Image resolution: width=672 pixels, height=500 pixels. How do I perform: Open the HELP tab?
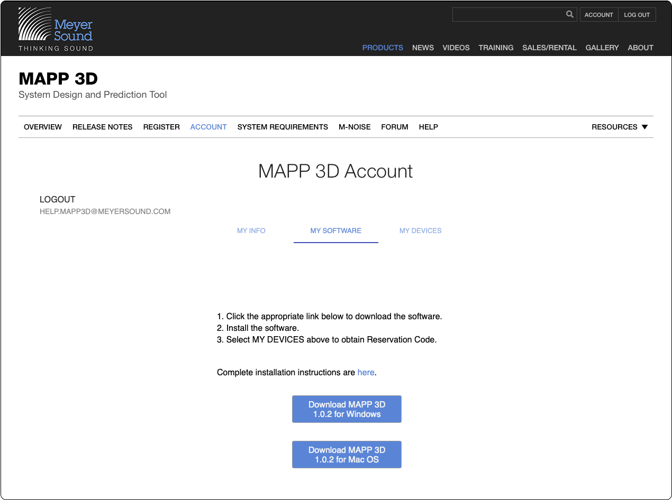429,127
